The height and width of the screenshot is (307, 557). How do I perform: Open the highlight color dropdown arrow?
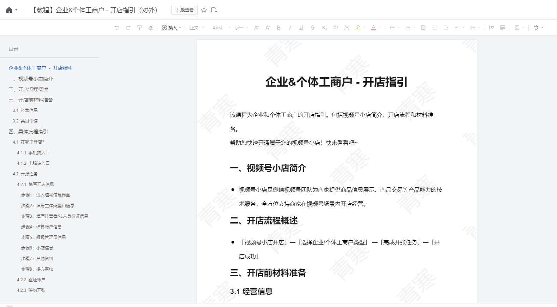pyautogui.click(x=364, y=28)
